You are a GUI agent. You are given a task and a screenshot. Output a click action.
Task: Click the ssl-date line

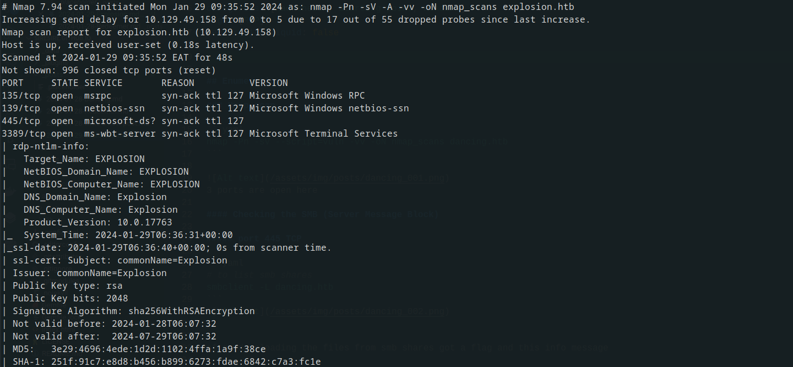(x=167, y=247)
